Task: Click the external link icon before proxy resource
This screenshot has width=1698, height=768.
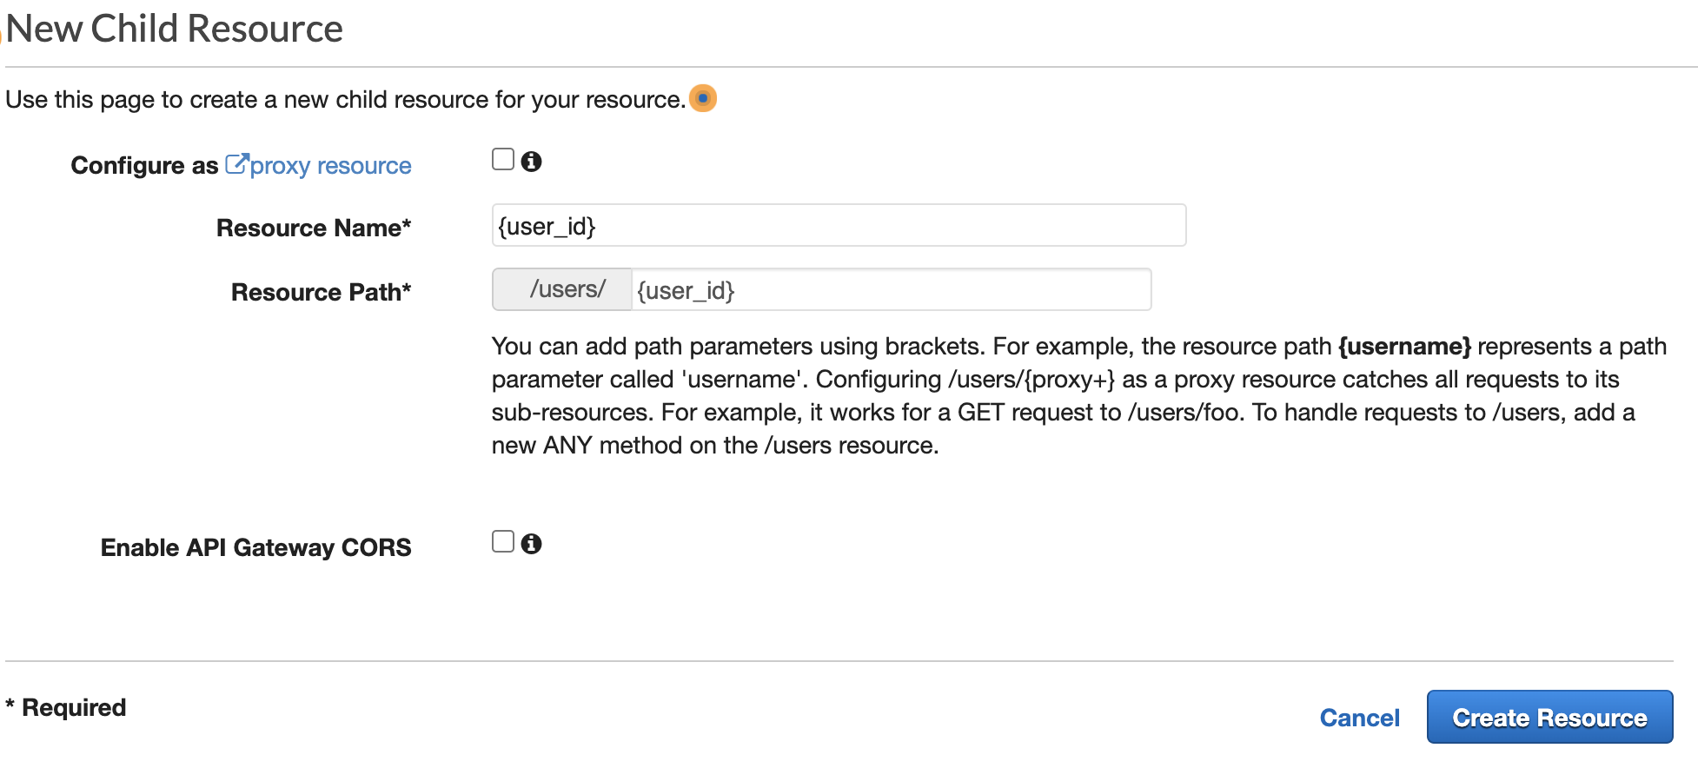Action: click(235, 162)
